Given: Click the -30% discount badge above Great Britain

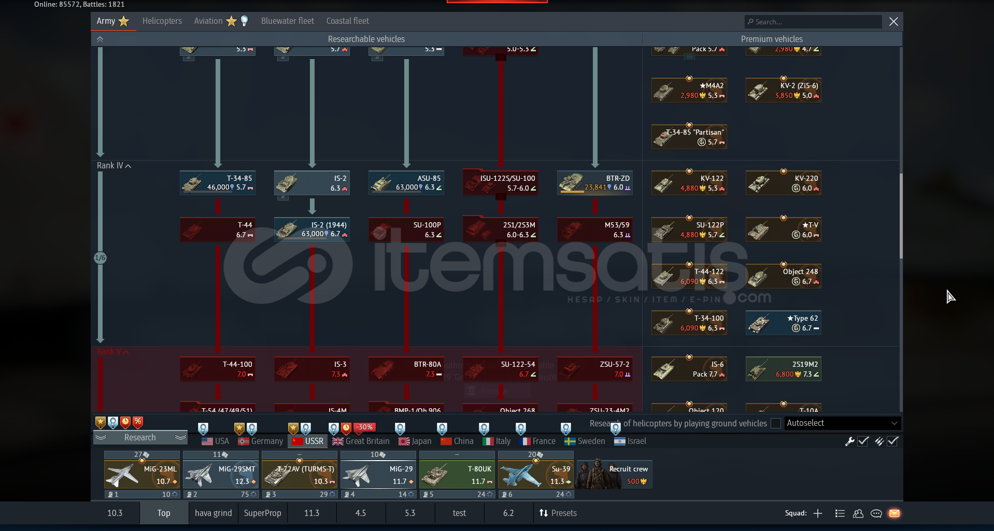Looking at the screenshot, I should click(365, 427).
